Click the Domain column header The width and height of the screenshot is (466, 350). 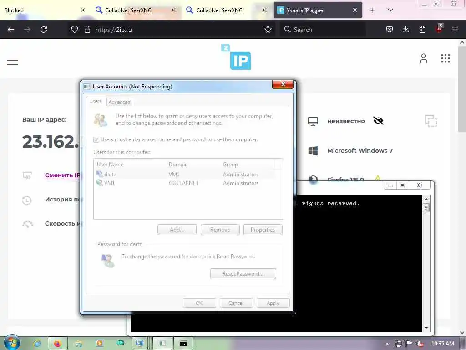[x=194, y=164]
